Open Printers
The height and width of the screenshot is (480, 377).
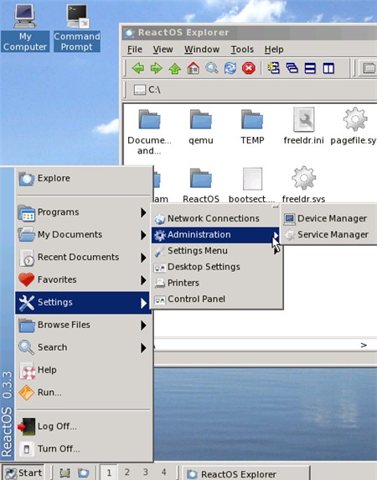[x=215, y=283]
